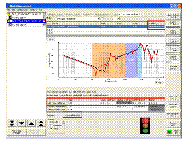Switch to the Magnitude (Alt+M) tab
Viewport: 187px width, 141px height.
[72, 15]
